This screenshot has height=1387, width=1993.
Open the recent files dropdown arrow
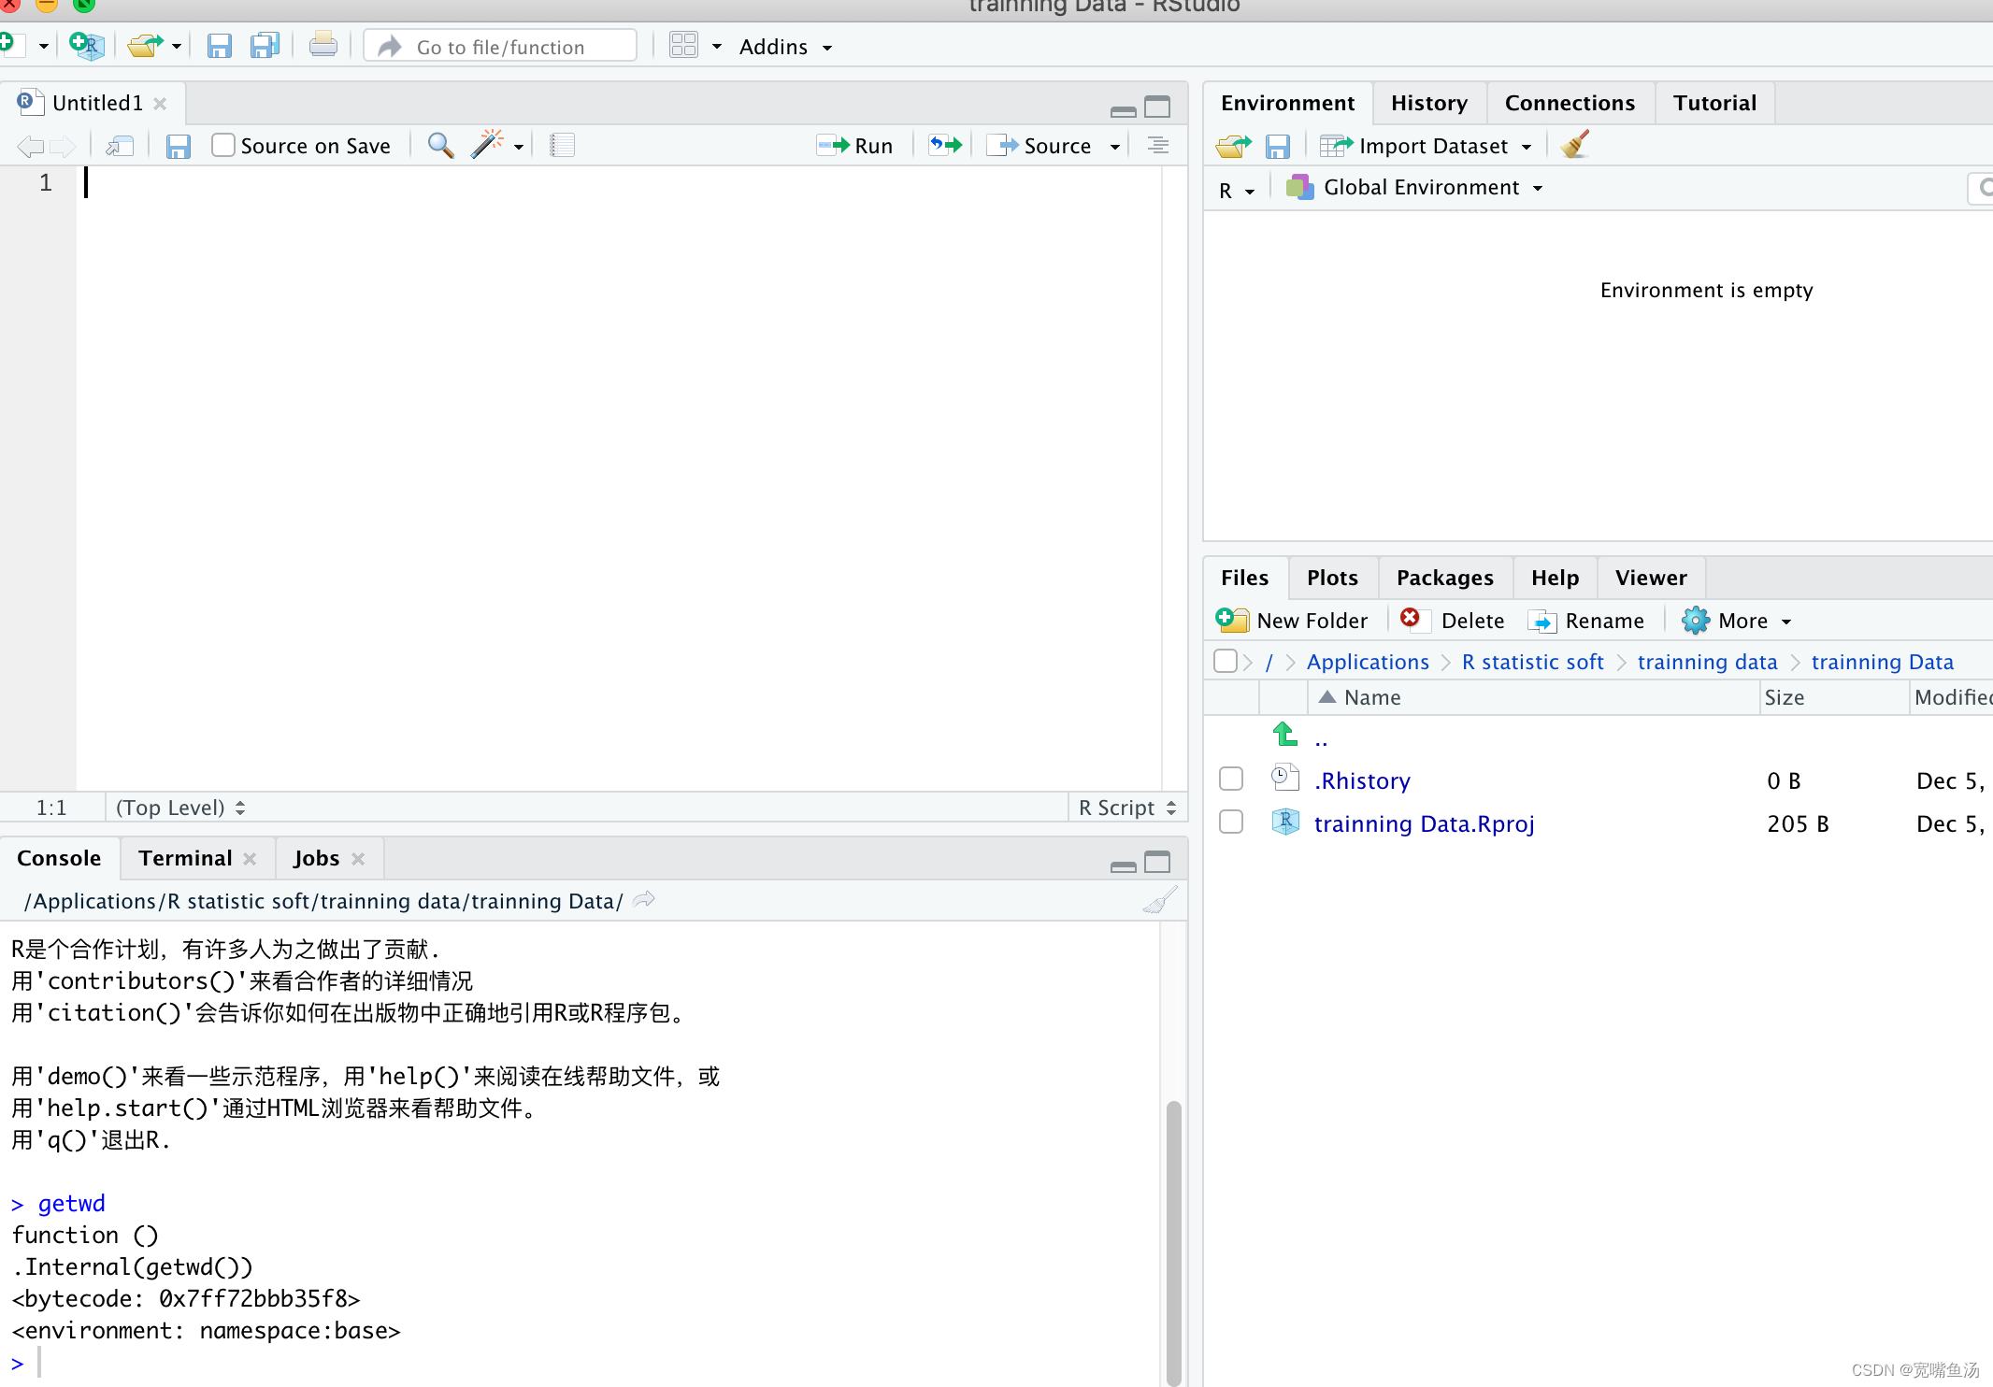[176, 46]
